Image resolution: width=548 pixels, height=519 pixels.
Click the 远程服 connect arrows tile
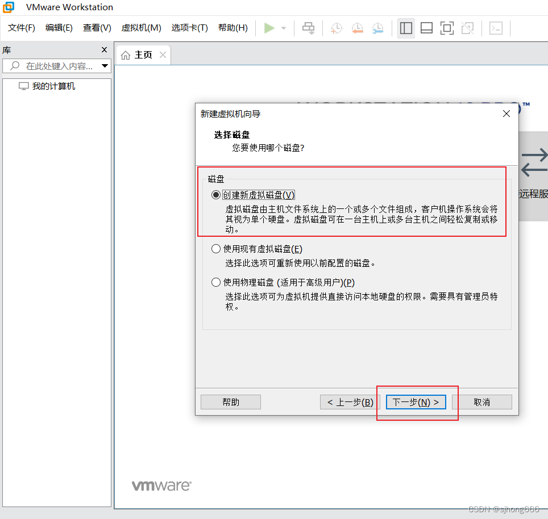pyautogui.click(x=533, y=175)
